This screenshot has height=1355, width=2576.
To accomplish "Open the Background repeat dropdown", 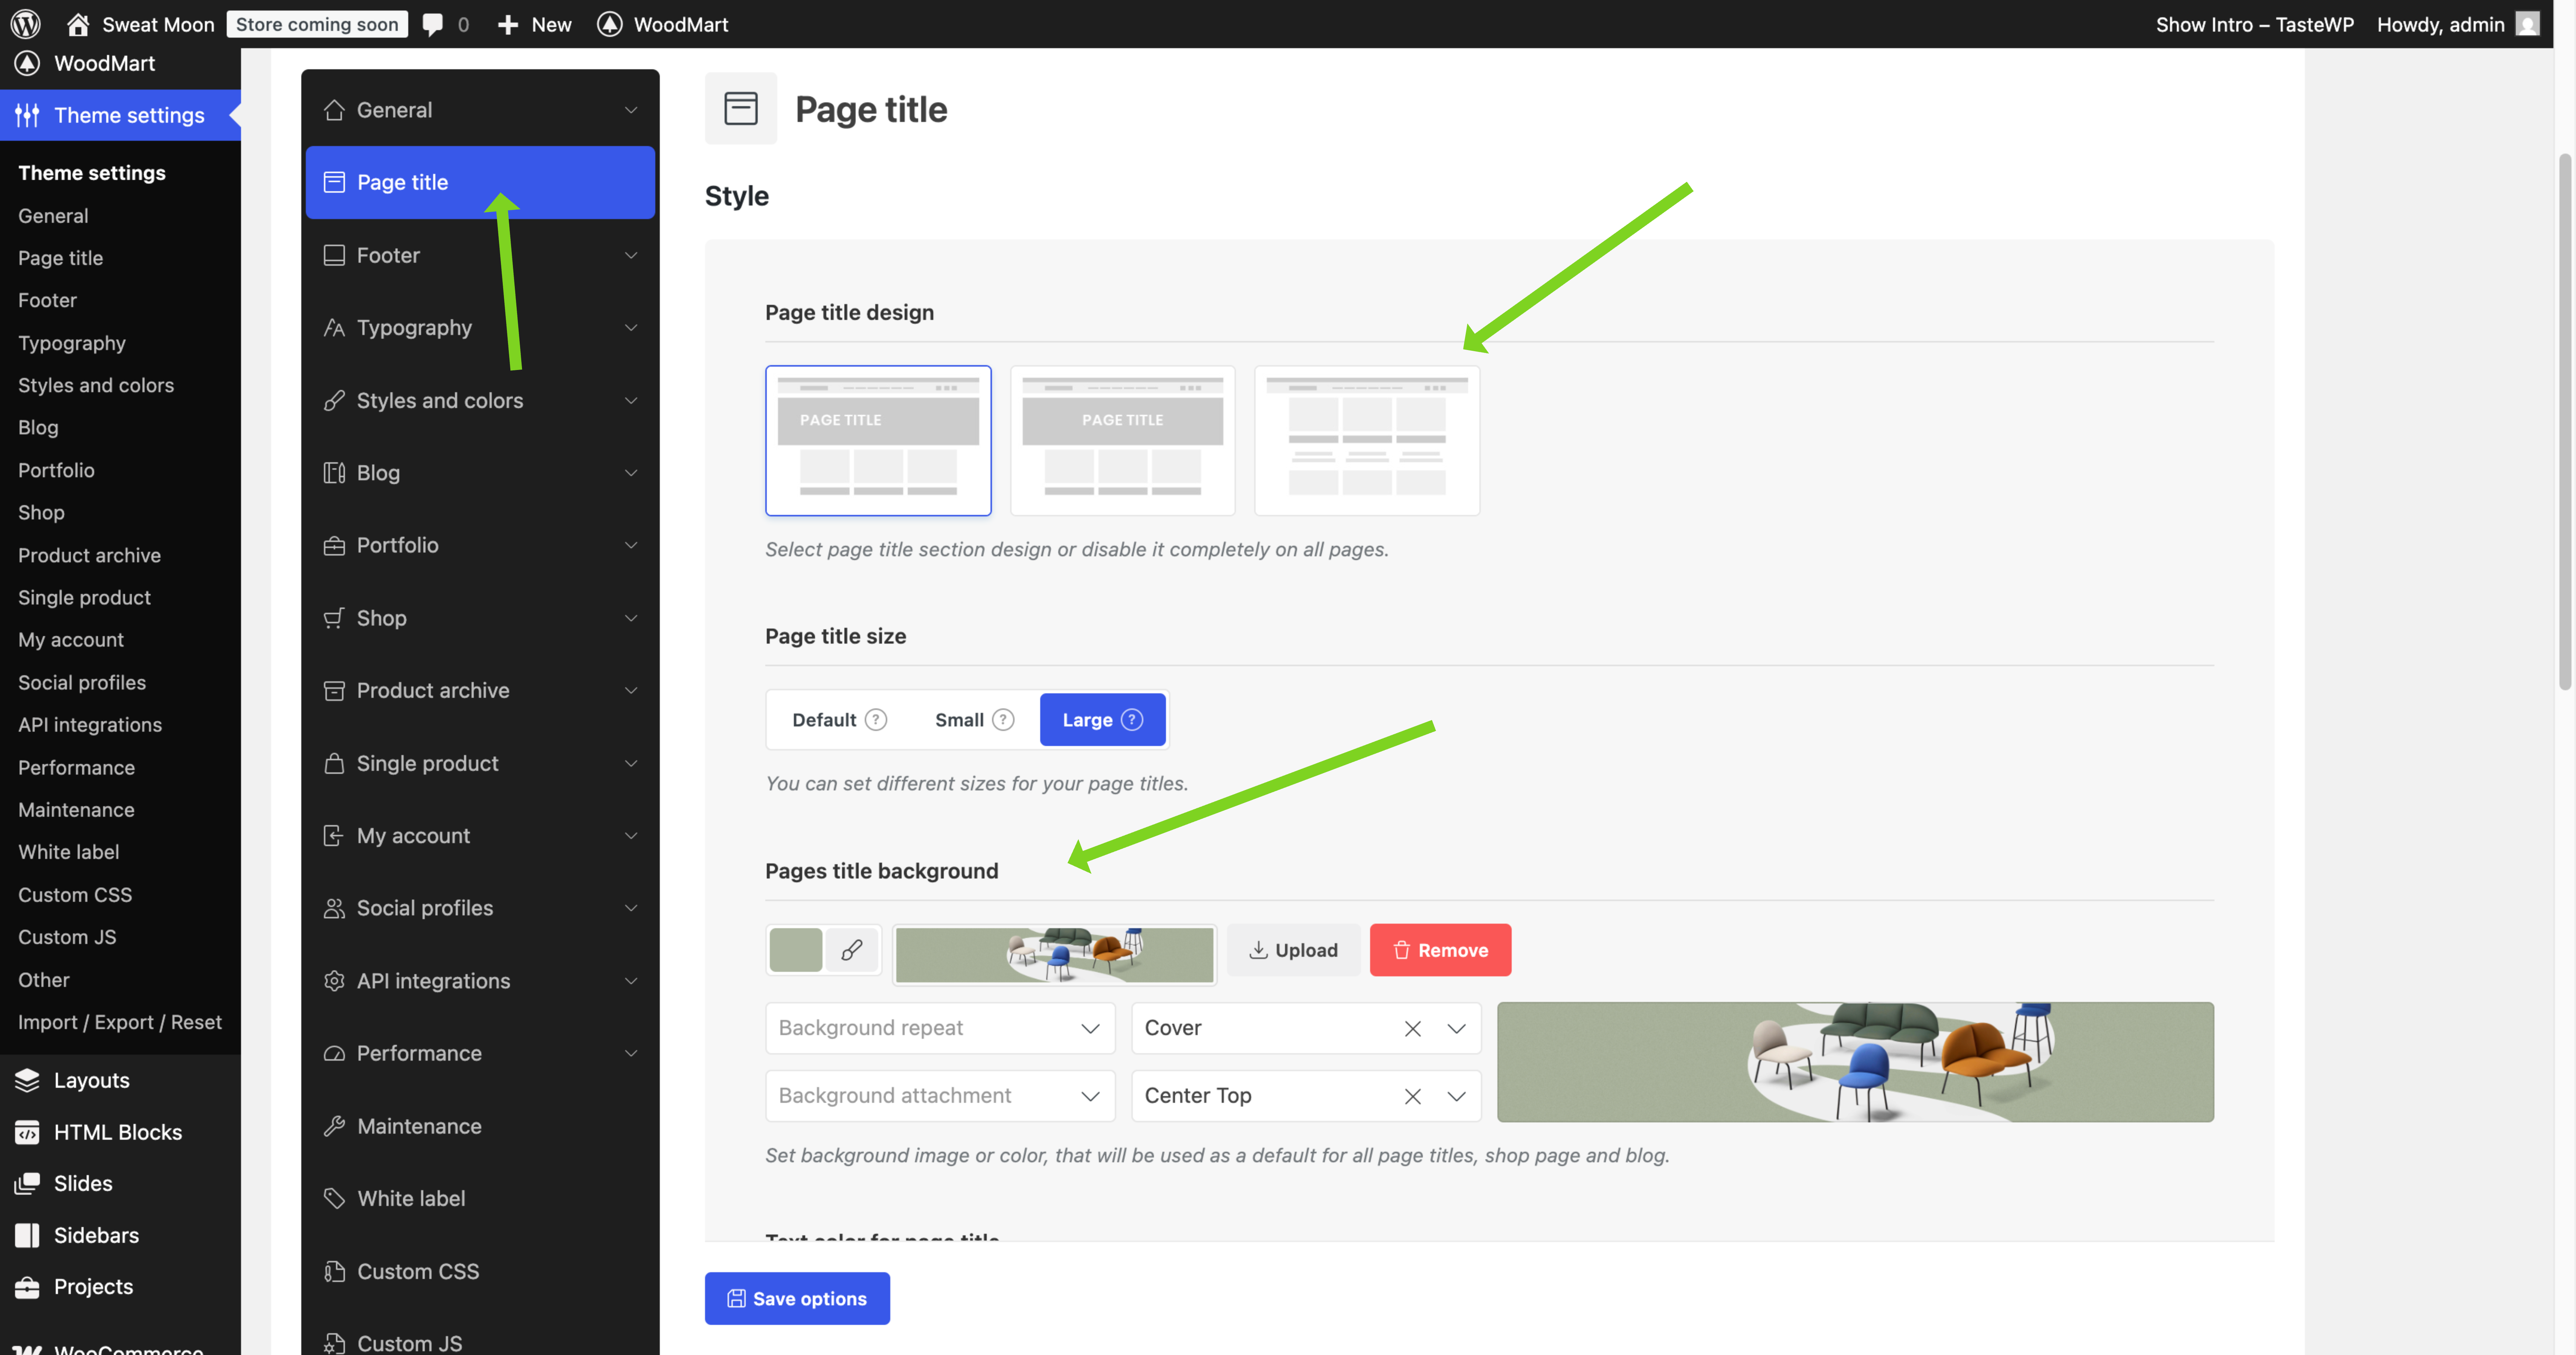I will [940, 1028].
